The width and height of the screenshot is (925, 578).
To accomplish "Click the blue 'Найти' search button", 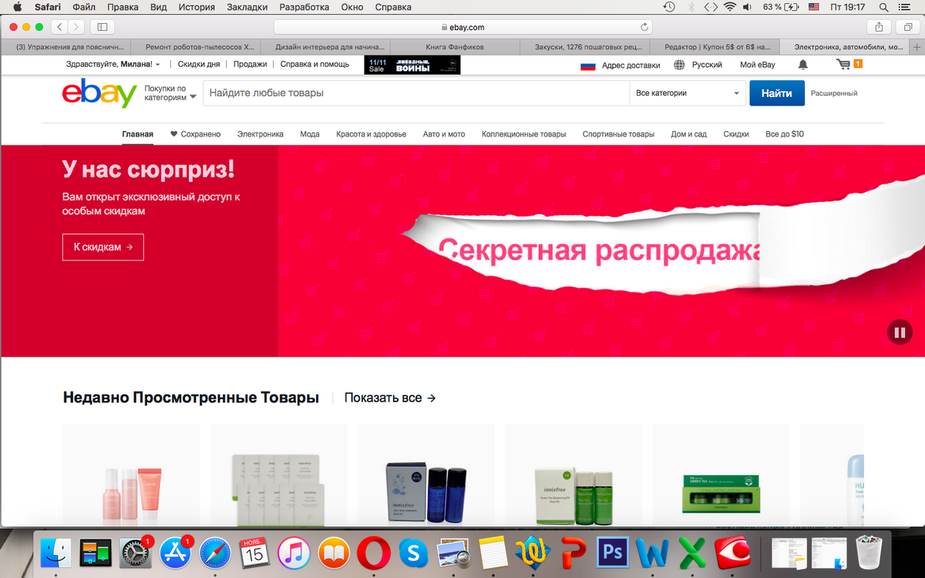I will (777, 93).
